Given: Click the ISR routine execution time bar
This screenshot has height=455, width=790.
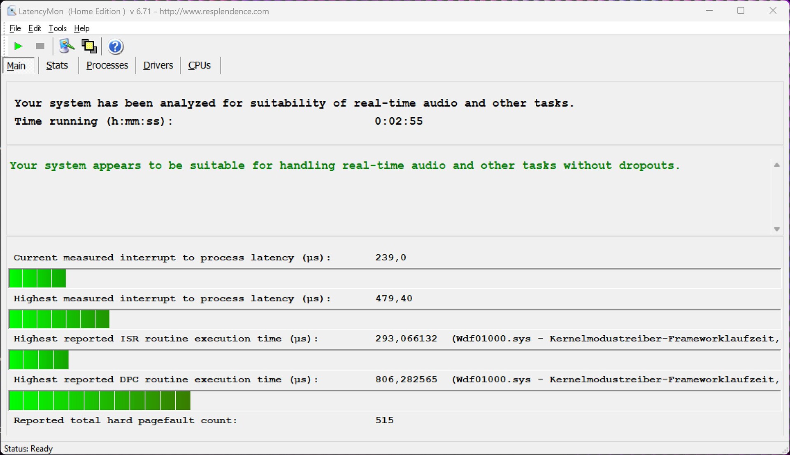Looking at the screenshot, I should tap(39, 360).
